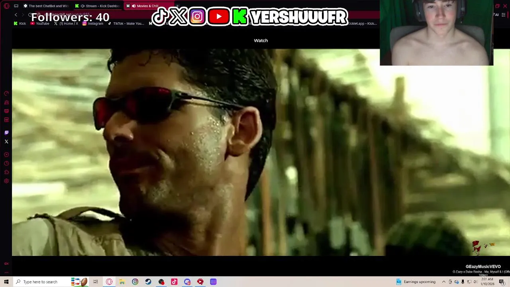Image resolution: width=510 pixels, height=287 pixels.
Task: Open network status tray icon
Action: [x=469, y=282]
